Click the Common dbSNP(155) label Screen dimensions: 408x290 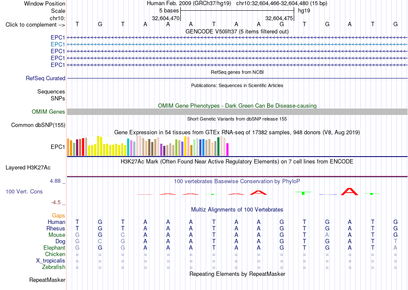(38, 125)
